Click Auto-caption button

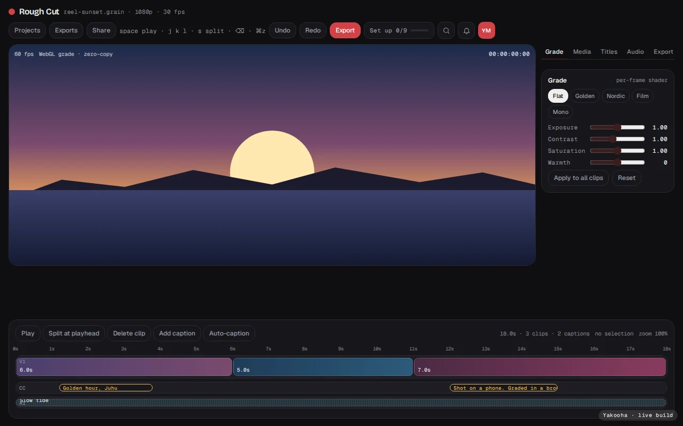229,333
